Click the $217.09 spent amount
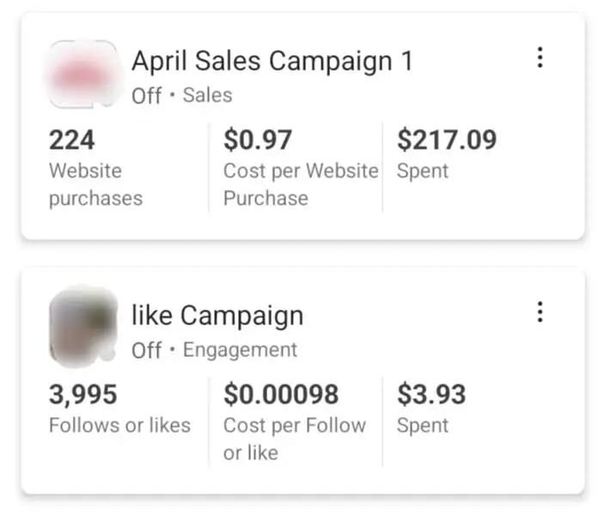 point(447,139)
